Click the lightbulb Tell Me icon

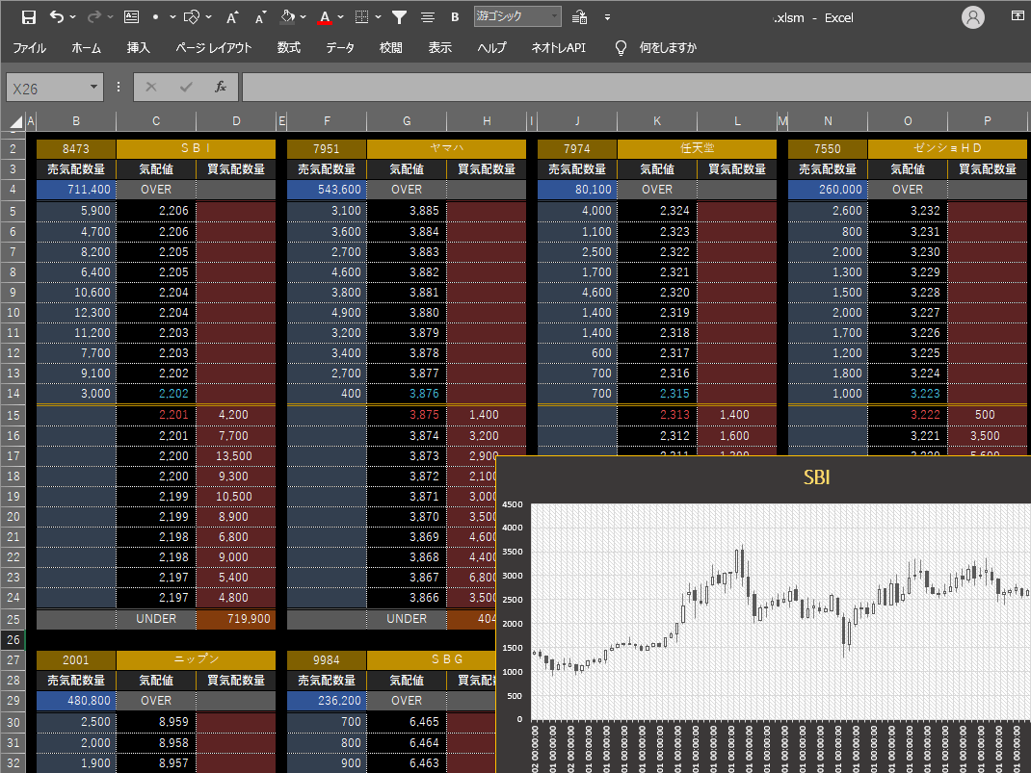coord(621,47)
